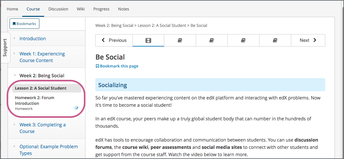Expand the Introduction section arrow
The width and height of the screenshot is (344, 159).
(x=14, y=38)
